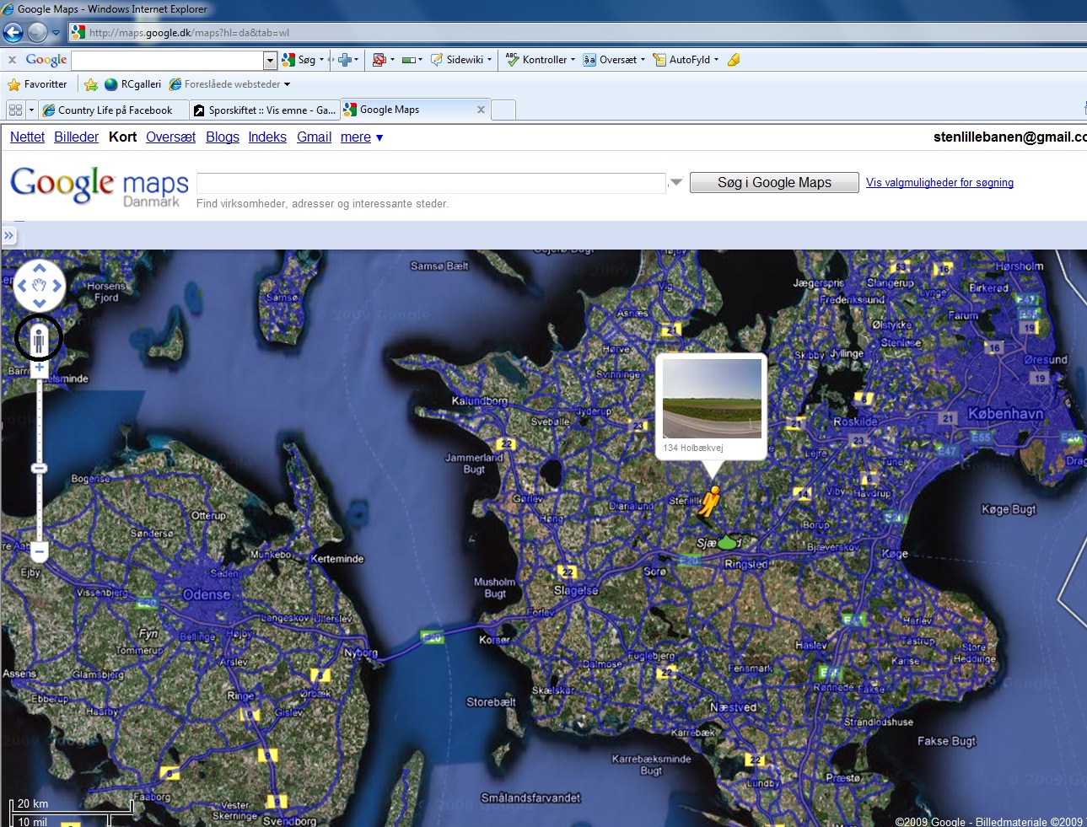1087x827 pixels.
Task: Click the browser Back arrow button
Action: (x=13, y=33)
